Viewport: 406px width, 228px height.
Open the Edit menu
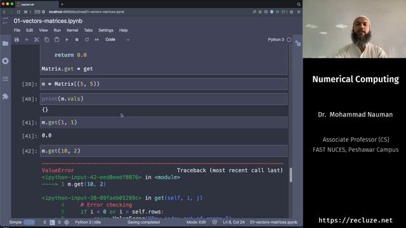(x=30, y=30)
